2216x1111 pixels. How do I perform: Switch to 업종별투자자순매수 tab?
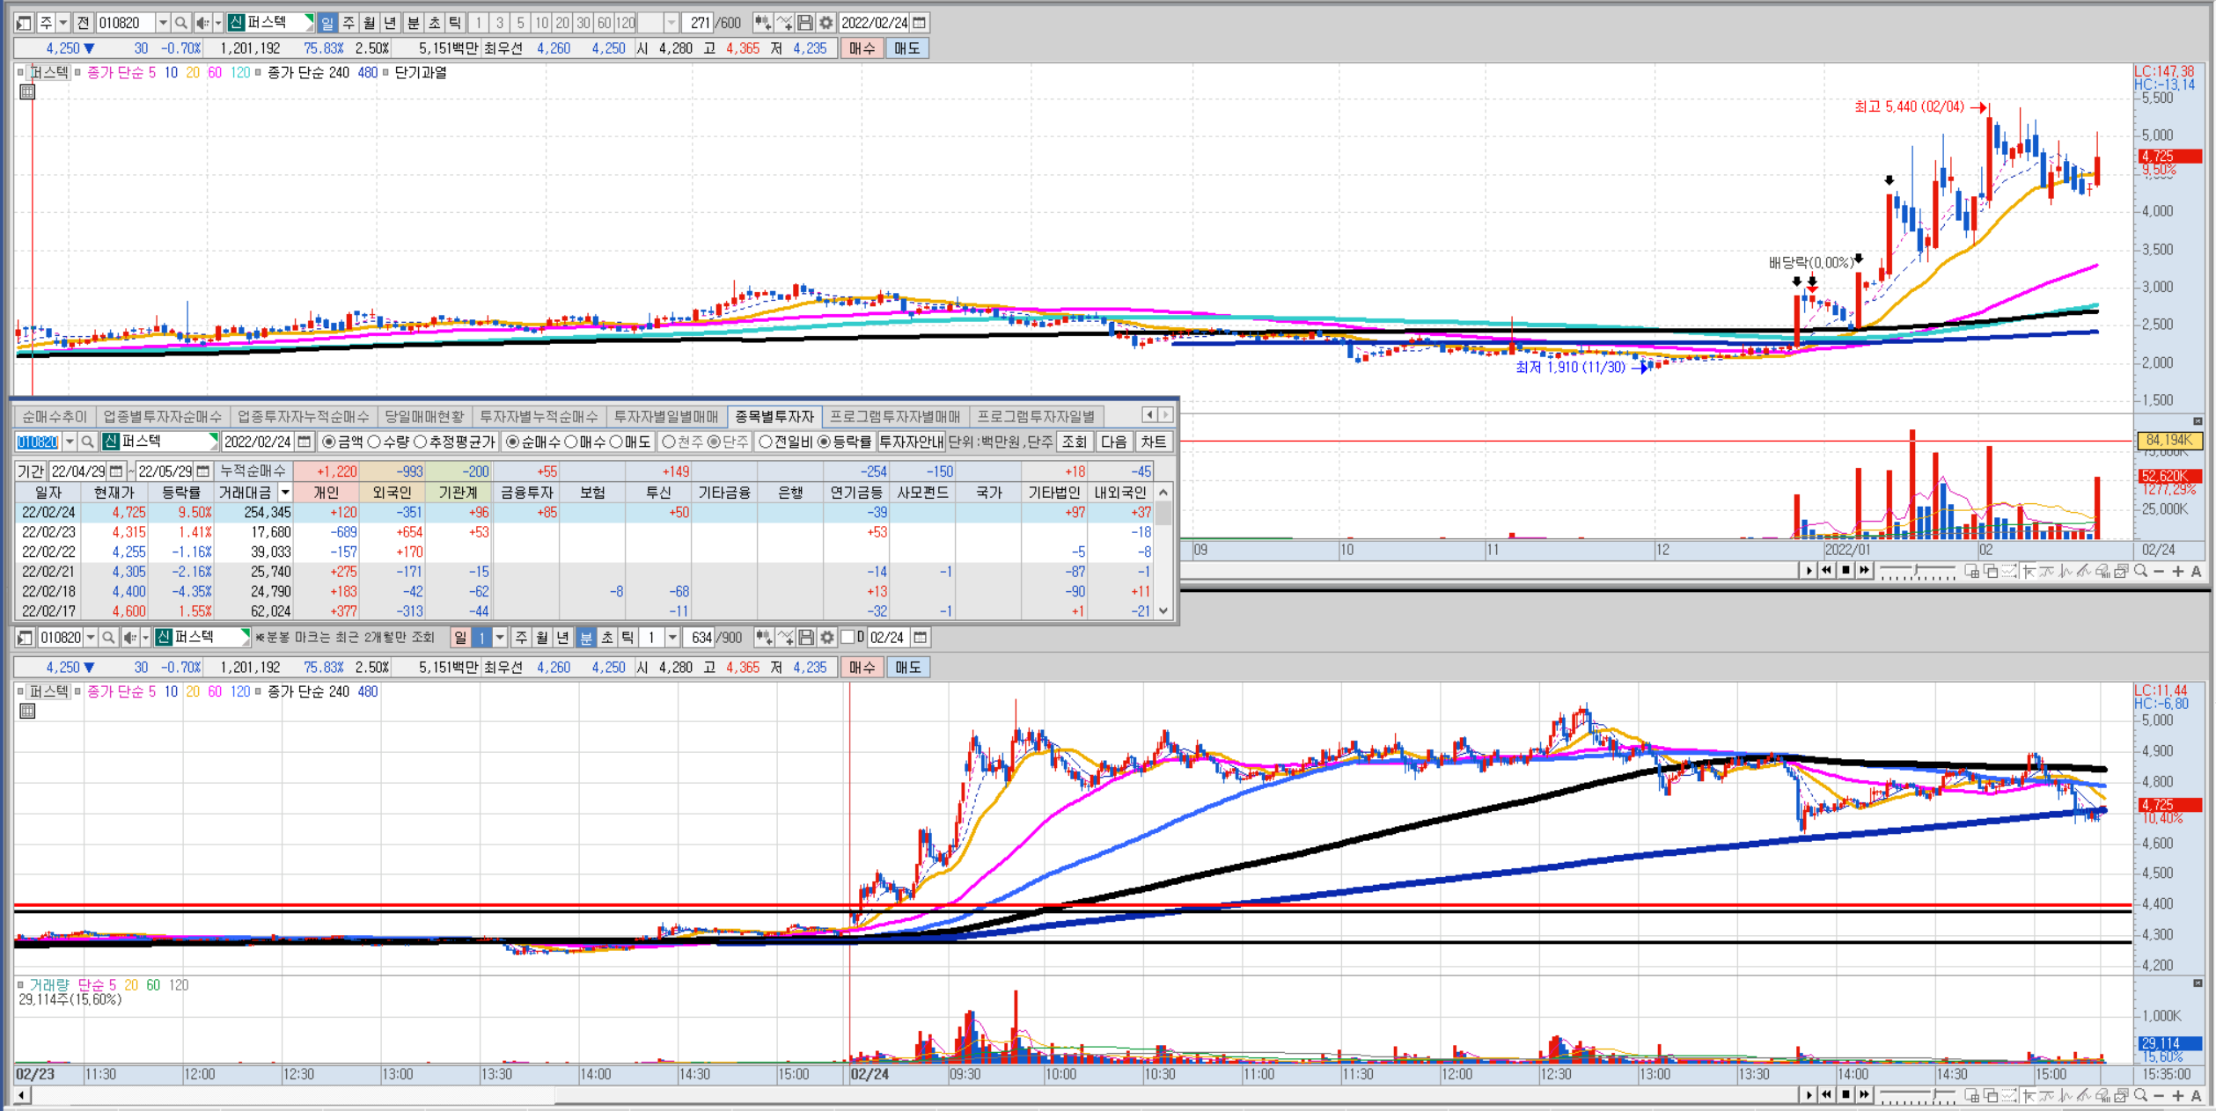point(163,416)
